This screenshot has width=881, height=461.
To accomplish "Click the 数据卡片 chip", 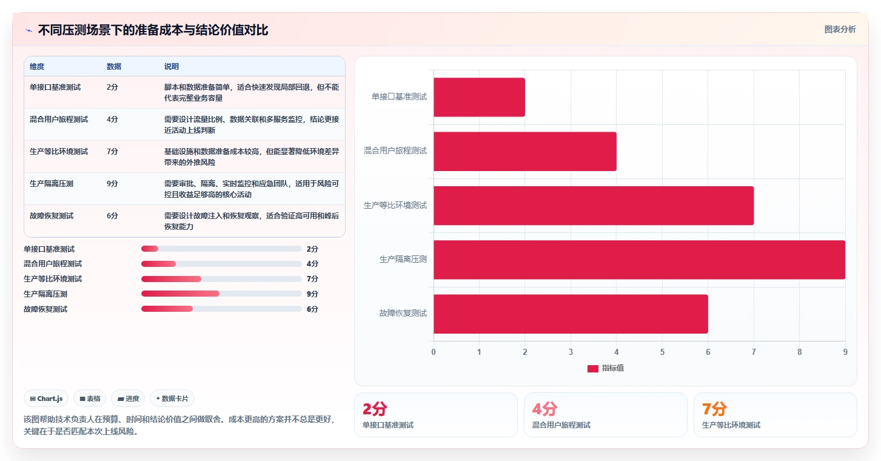I will pyautogui.click(x=172, y=399).
